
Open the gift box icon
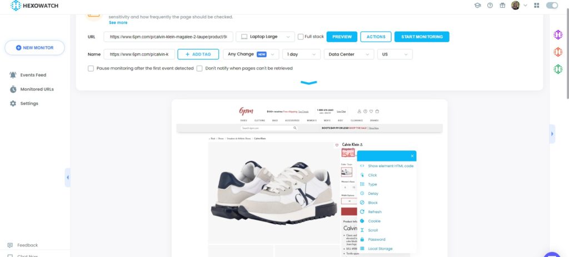pos(502,6)
